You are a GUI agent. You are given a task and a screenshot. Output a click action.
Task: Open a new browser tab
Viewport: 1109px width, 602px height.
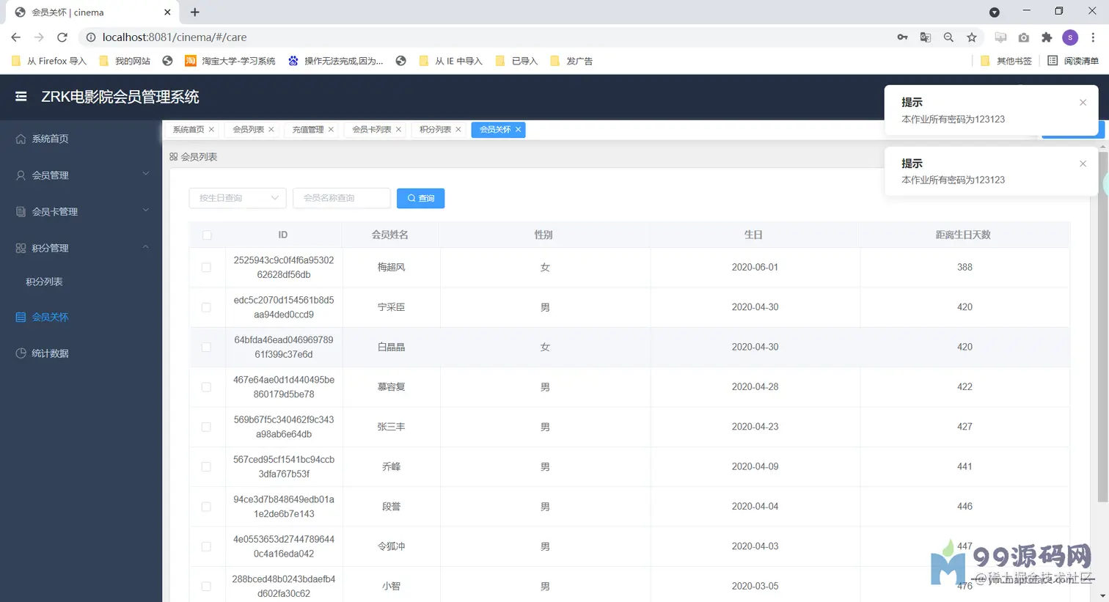coord(194,12)
